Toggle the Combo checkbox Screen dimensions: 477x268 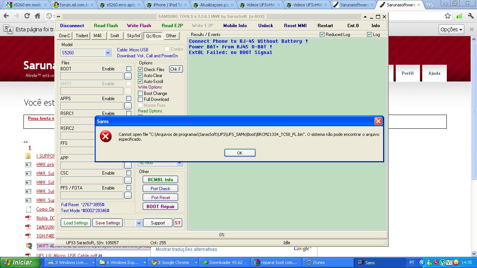pos(167,49)
